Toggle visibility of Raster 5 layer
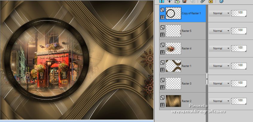 pyautogui.click(x=162, y=35)
